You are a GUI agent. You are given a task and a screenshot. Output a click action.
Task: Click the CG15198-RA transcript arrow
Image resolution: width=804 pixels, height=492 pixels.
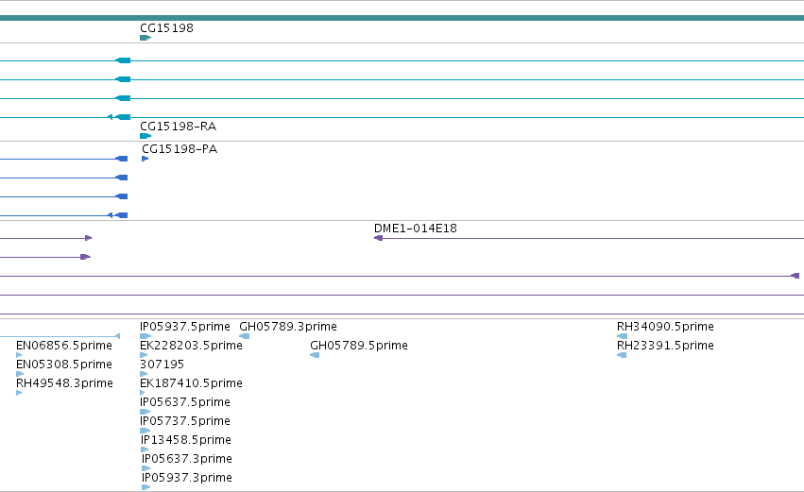click(x=145, y=136)
